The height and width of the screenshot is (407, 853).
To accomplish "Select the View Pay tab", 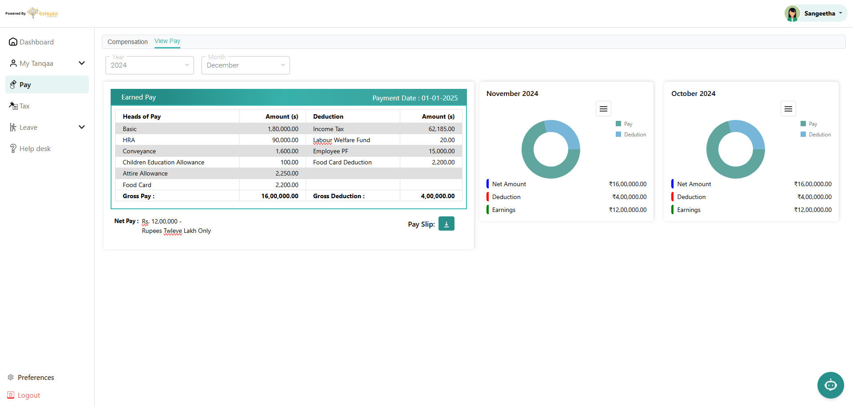I will click(167, 41).
